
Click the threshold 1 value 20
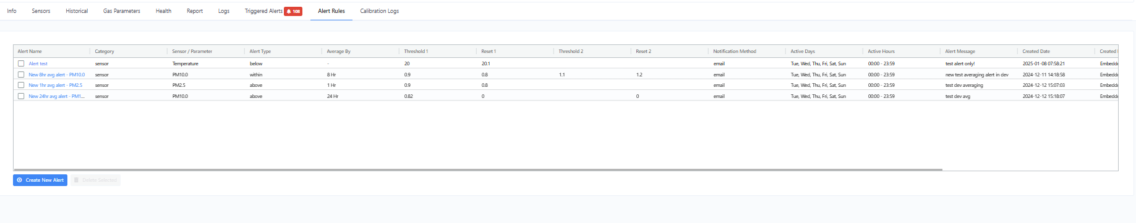pyautogui.click(x=407, y=63)
